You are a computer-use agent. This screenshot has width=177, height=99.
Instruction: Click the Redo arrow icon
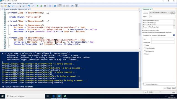33,6
